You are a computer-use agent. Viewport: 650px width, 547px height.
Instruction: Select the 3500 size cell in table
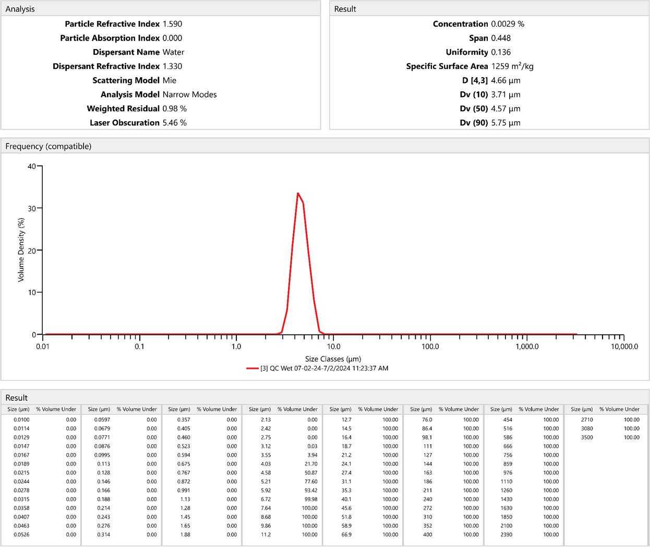[x=586, y=437]
